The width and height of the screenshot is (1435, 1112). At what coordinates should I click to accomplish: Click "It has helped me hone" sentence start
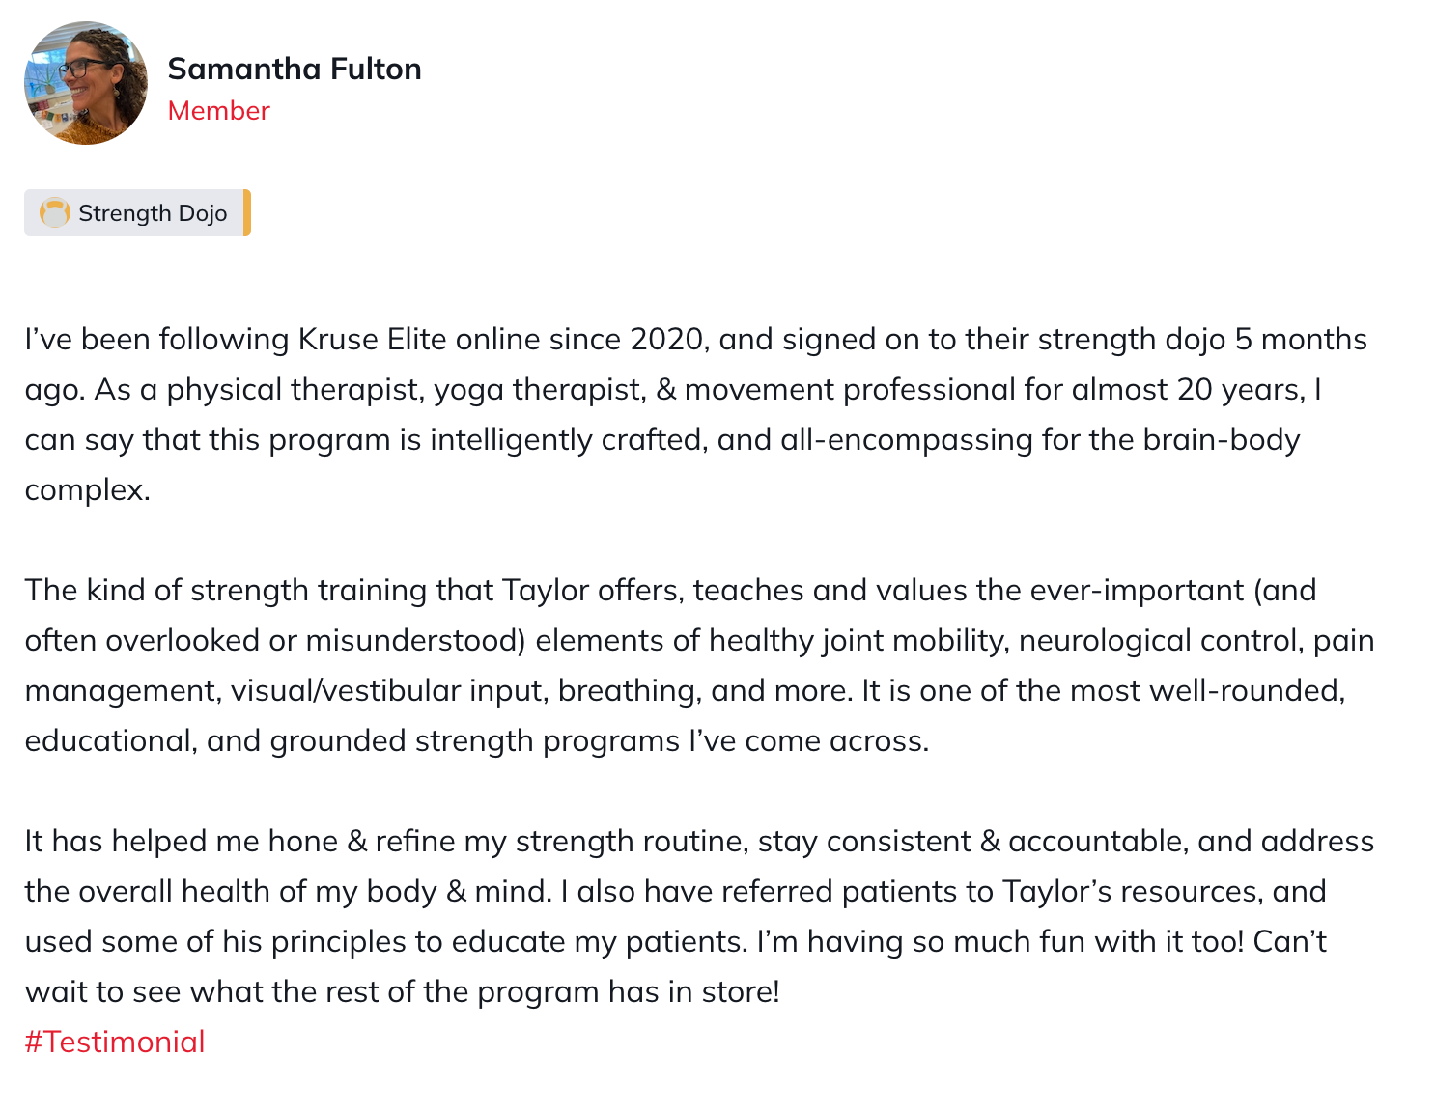(x=182, y=842)
